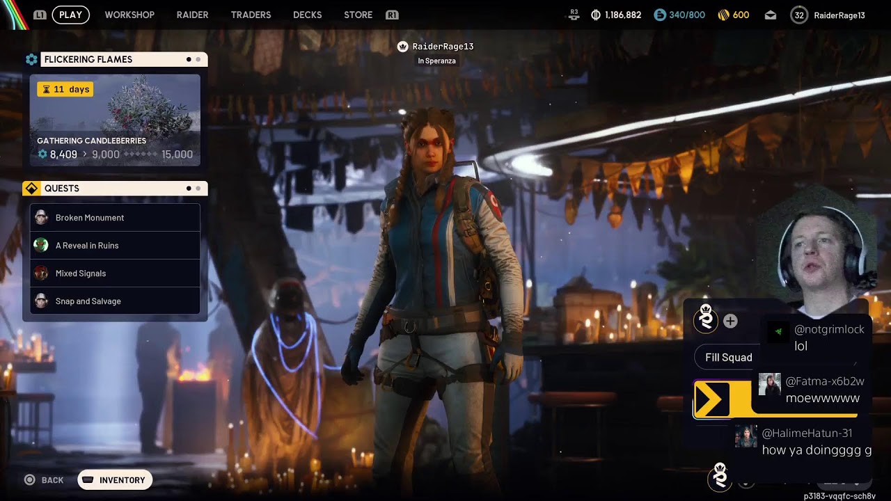Go to the RAIDER tab

point(192,15)
